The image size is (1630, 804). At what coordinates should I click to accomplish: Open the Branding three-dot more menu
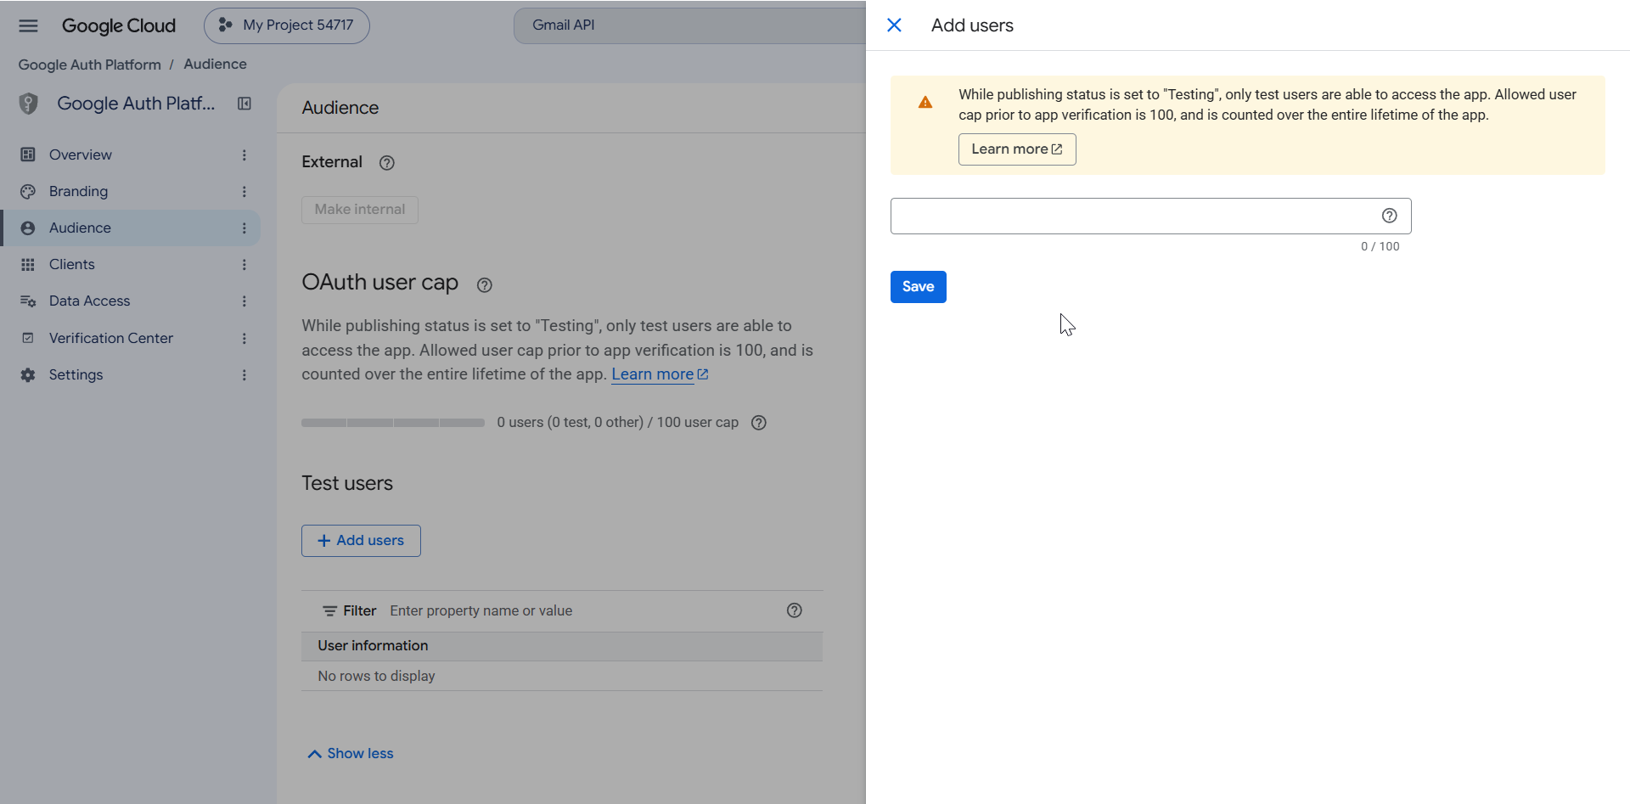(x=244, y=191)
